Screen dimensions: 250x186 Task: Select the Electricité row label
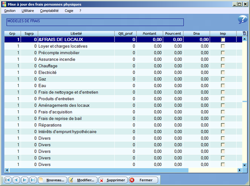tap(48, 72)
